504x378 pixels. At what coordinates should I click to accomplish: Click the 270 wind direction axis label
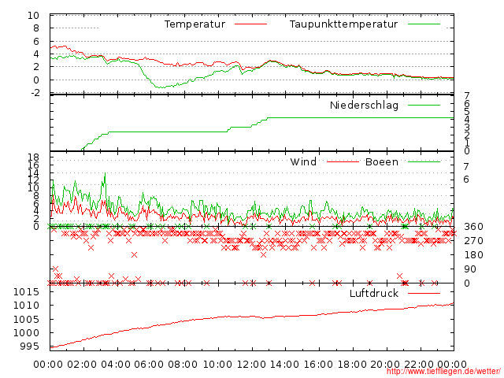click(x=473, y=241)
